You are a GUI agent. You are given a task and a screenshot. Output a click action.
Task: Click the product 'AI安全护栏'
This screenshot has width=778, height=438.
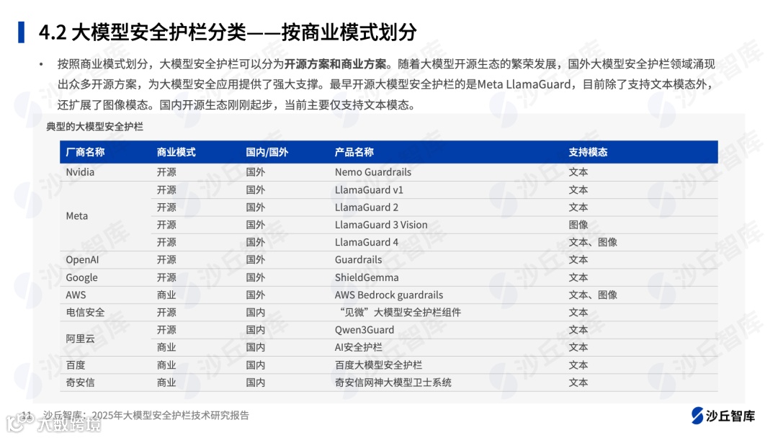[x=359, y=348]
